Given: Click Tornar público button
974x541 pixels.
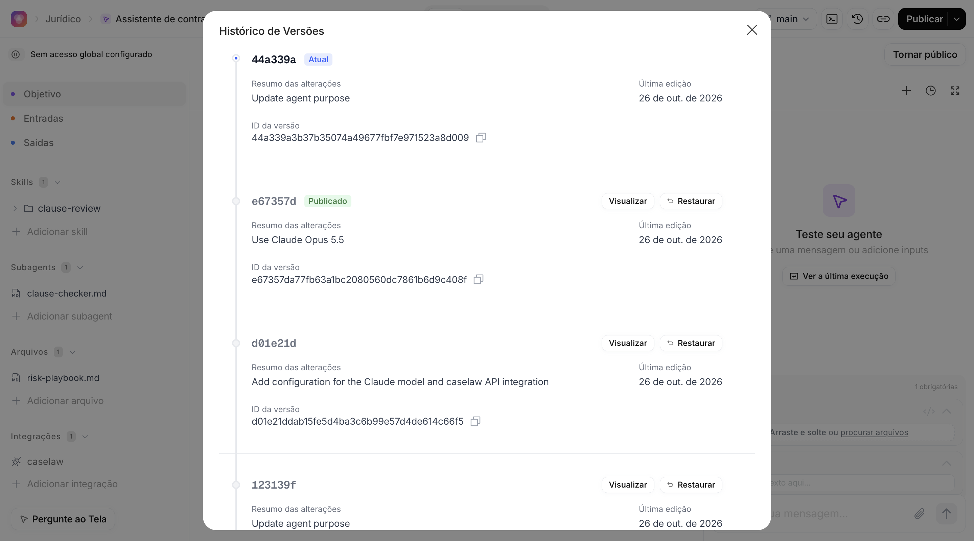Looking at the screenshot, I should [925, 54].
